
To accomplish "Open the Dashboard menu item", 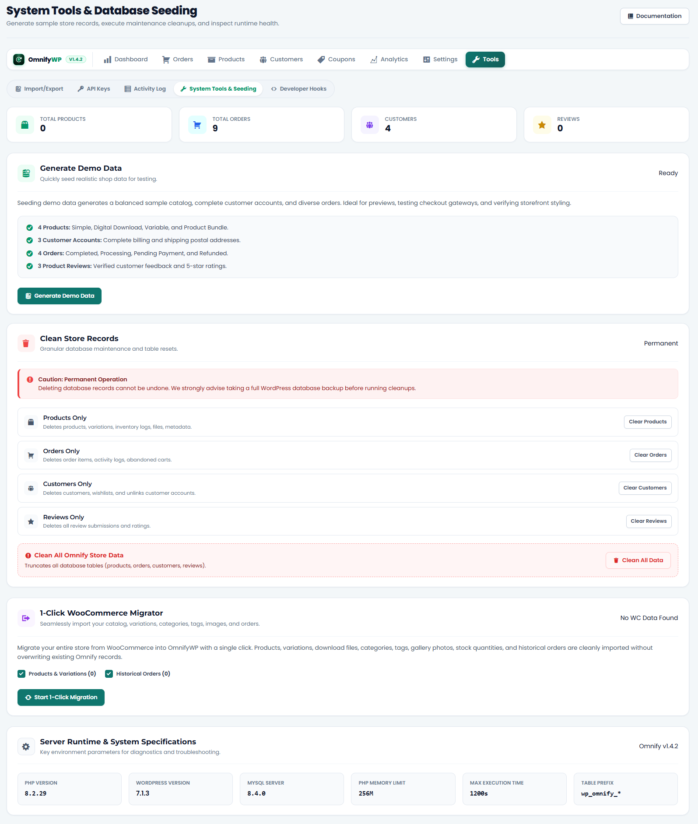I will pos(126,60).
